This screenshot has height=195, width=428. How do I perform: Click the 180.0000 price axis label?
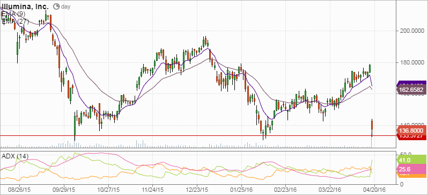(412, 63)
